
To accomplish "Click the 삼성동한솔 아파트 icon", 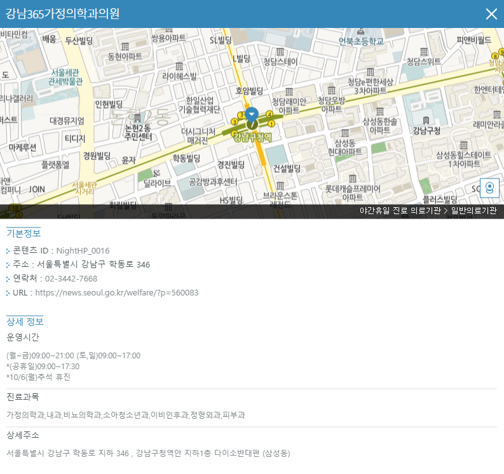I will [380, 111].
